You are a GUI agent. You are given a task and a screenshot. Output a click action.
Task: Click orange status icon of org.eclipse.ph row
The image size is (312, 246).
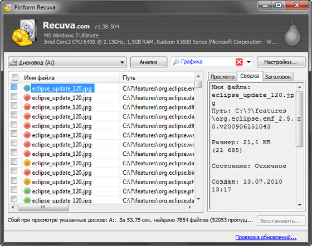tap(27, 181)
